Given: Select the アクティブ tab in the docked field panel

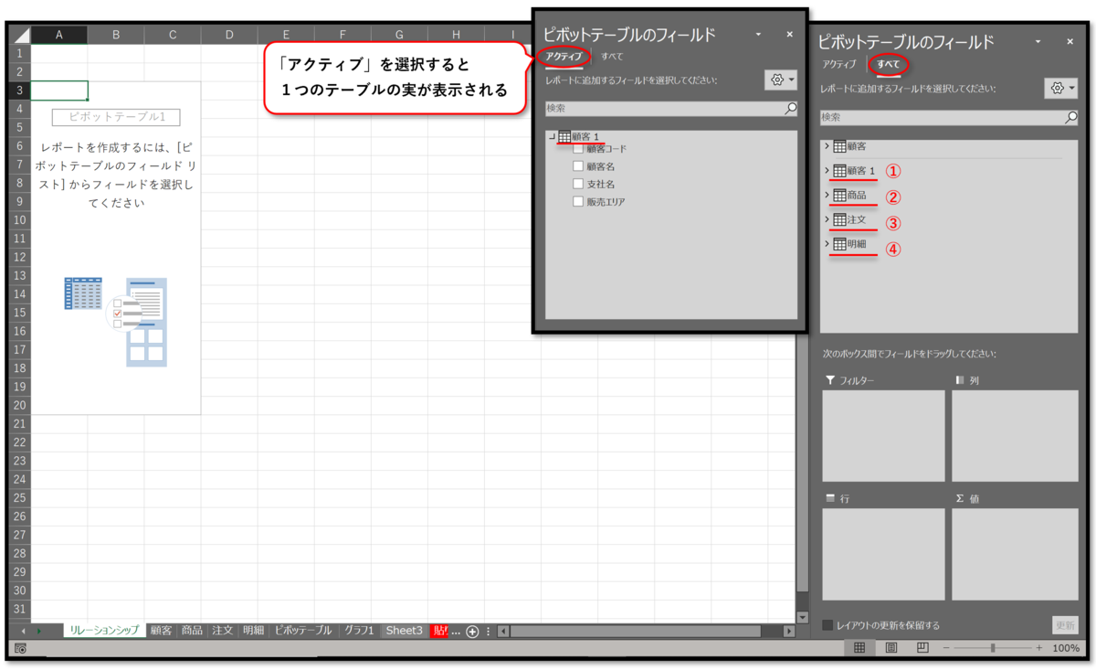Looking at the screenshot, I should pos(838,64).
